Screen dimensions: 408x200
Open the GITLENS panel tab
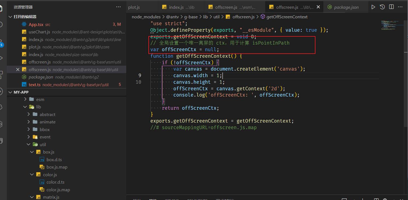click(172, 199)
